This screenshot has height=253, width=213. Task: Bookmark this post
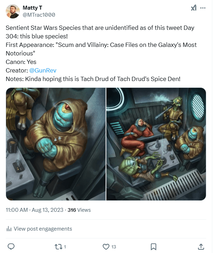153,246
